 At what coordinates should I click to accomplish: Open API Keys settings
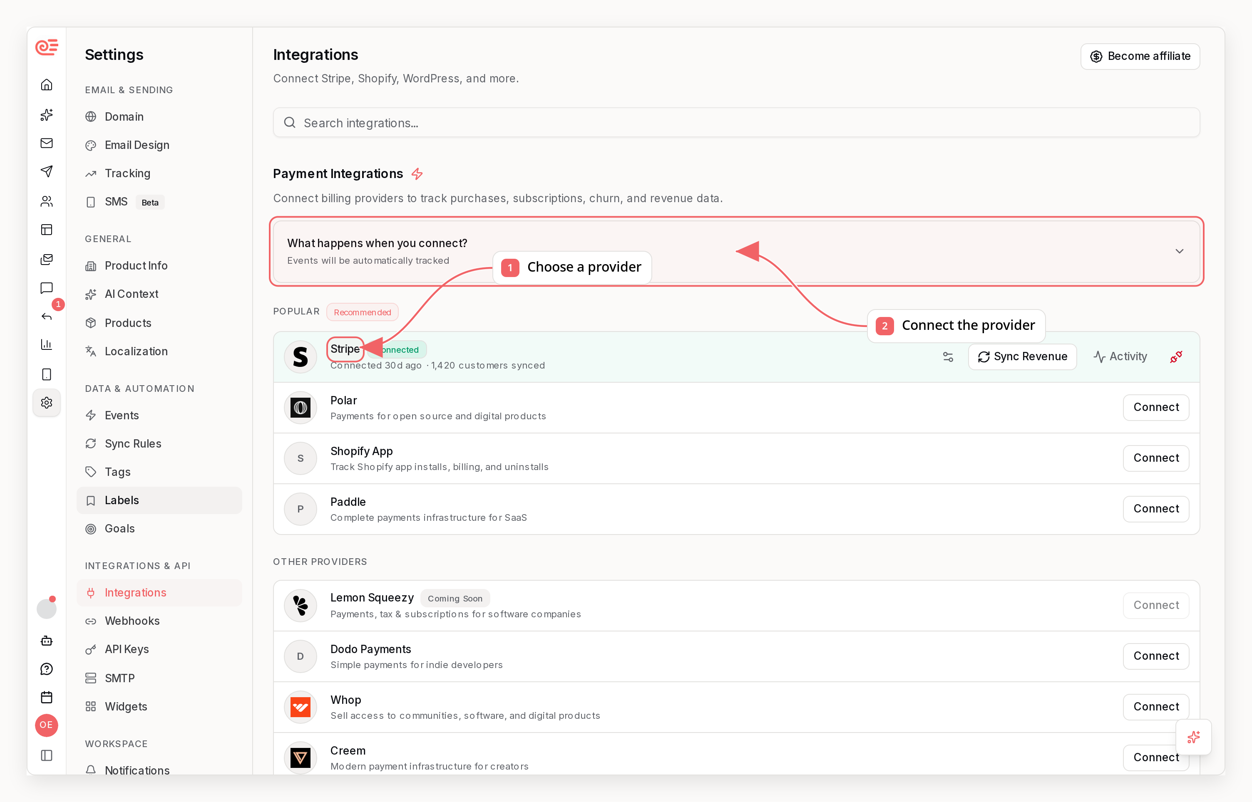pyautogui.click(x=159, y=649)
